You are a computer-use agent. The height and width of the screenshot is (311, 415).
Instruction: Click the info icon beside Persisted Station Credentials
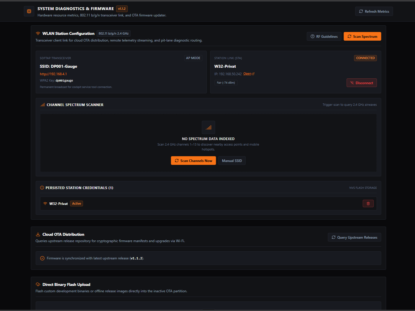pos(42,188)
